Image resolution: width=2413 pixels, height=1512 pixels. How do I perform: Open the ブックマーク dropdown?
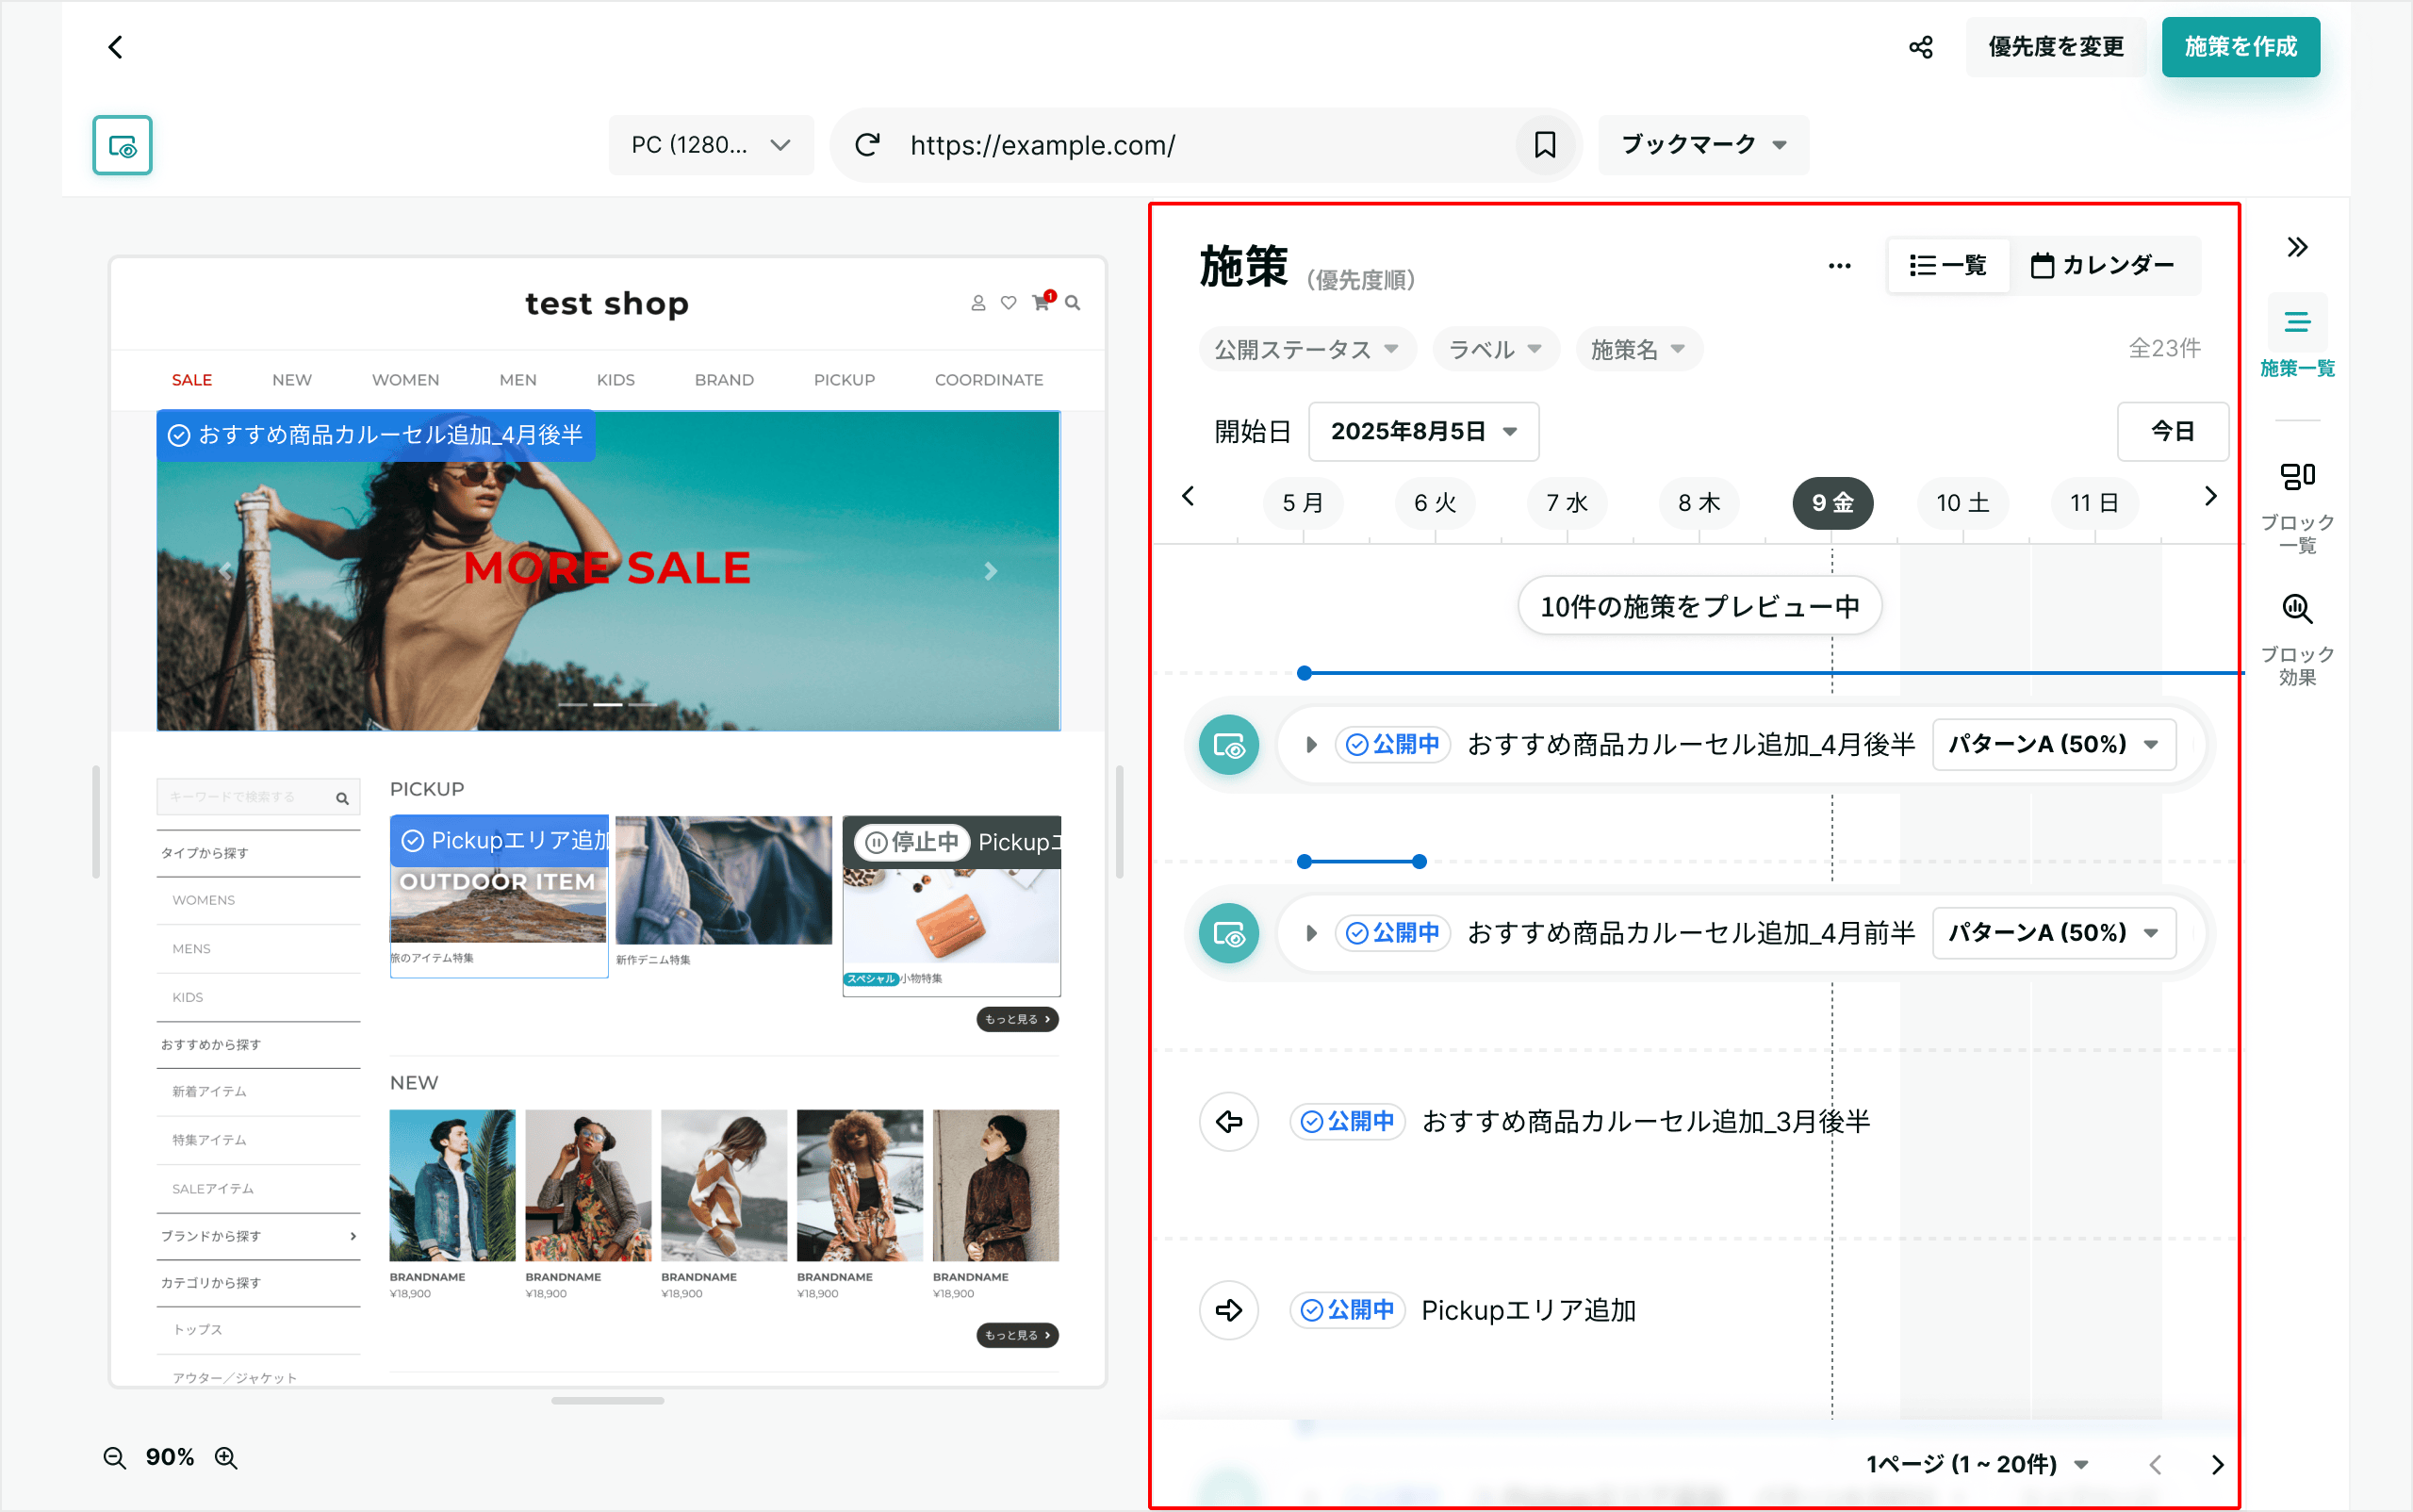(x=1703, y=145)
